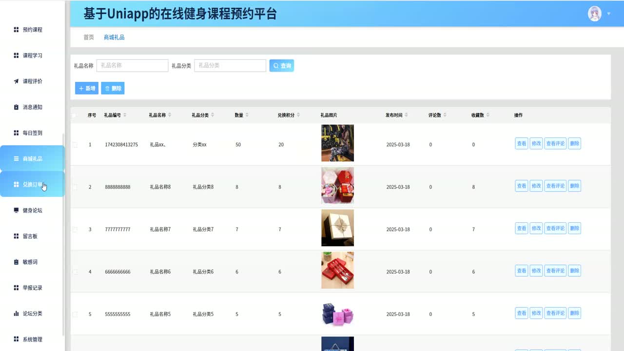Viewport: 624px width, 351px height.
Task: Open 兑换订单 in the sidebar
Action: (32, 184)
